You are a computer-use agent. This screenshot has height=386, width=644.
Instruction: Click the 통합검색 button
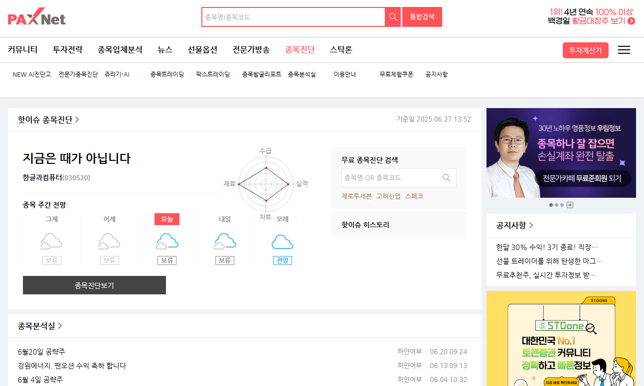(x=422, y=17)
